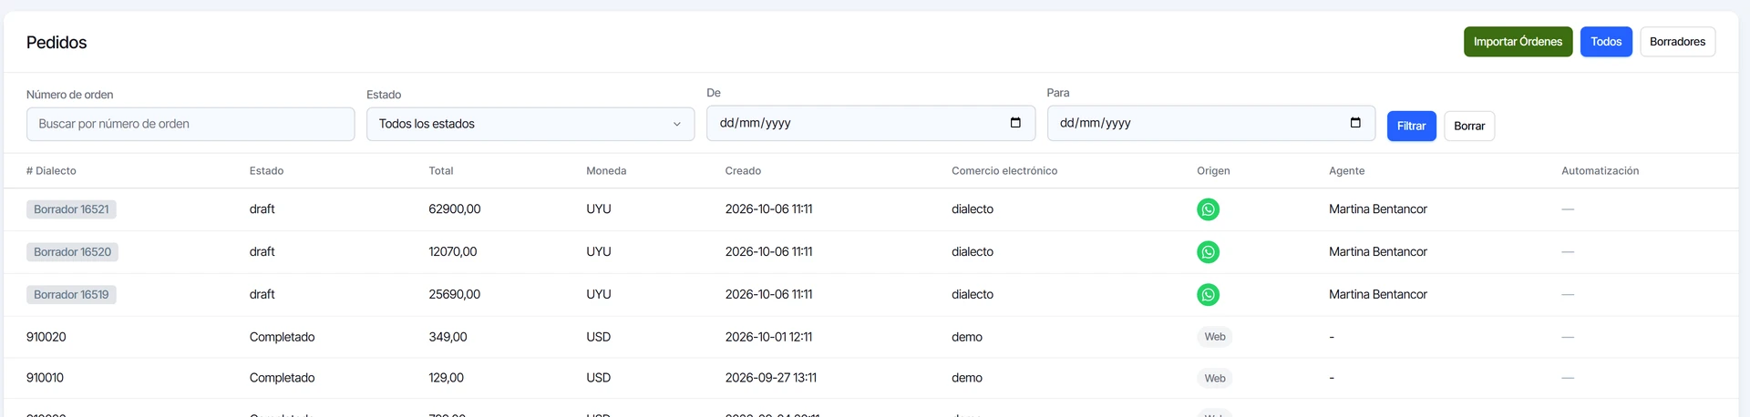Click total 129,00 cell
This screenshot has width=1750, height=417.
coord(446,378)
